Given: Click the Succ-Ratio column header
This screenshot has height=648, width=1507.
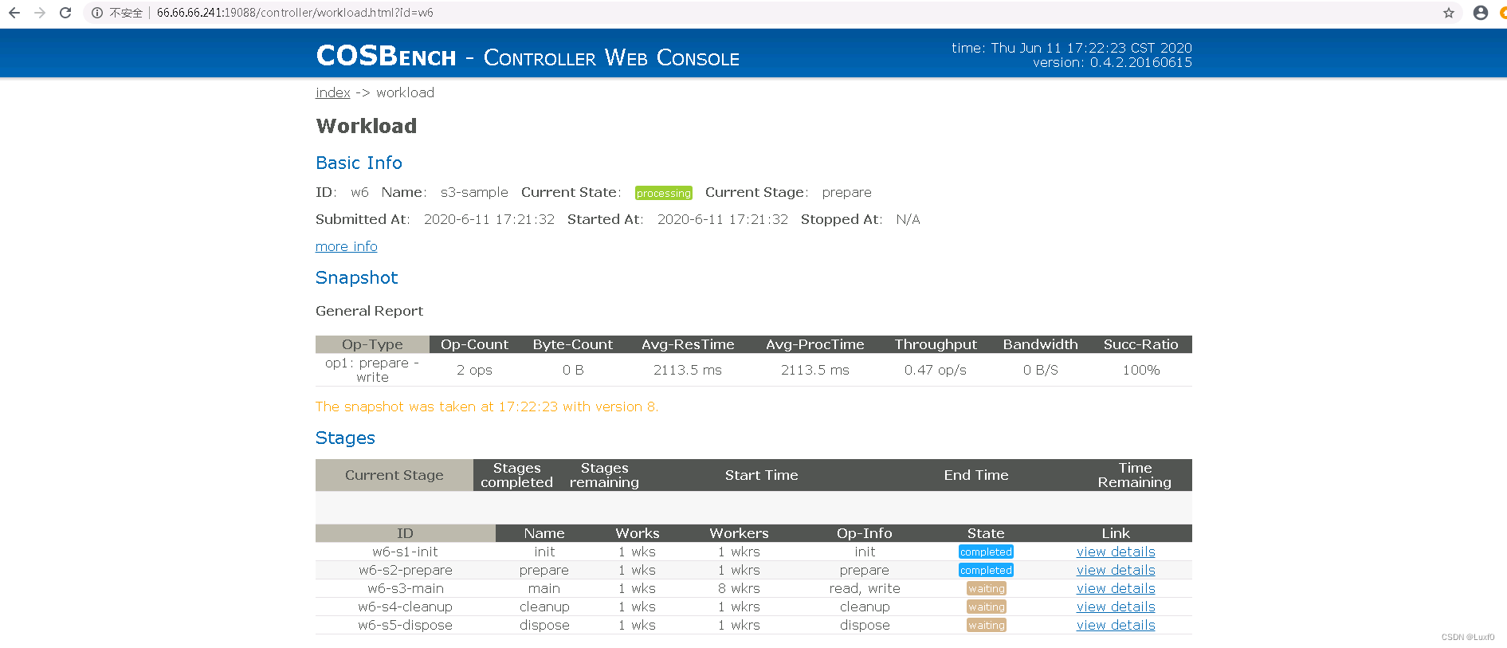Looking at the screenshot, I should click(x=1140, y=344).
